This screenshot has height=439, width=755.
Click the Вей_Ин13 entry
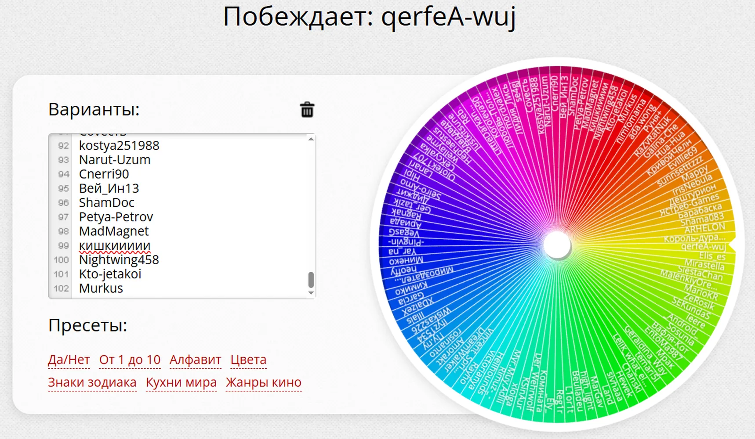(109, 188)
